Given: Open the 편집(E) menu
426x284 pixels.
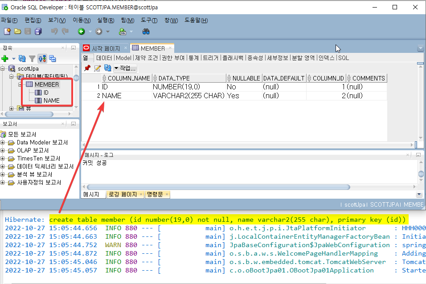Looking at the screenshot, I should (33, 20).
